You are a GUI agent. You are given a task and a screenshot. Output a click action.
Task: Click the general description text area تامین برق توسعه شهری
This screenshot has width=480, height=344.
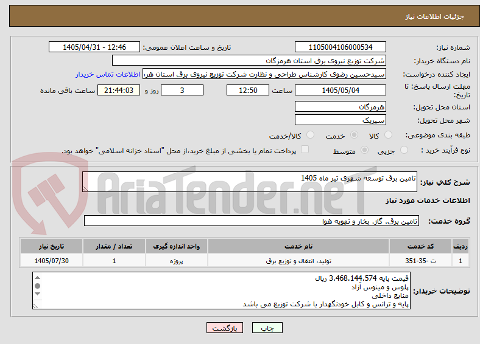(x=250, y=182)
